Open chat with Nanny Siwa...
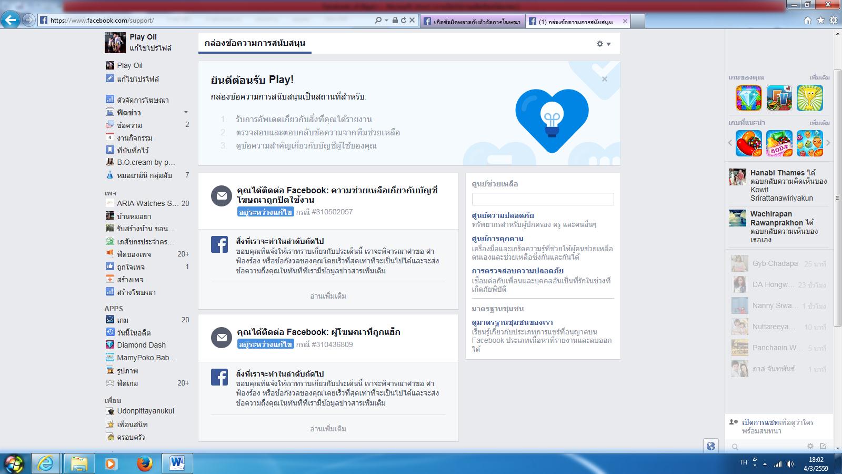This screenshot has height=474, width=842. click(x=778, y=305)
